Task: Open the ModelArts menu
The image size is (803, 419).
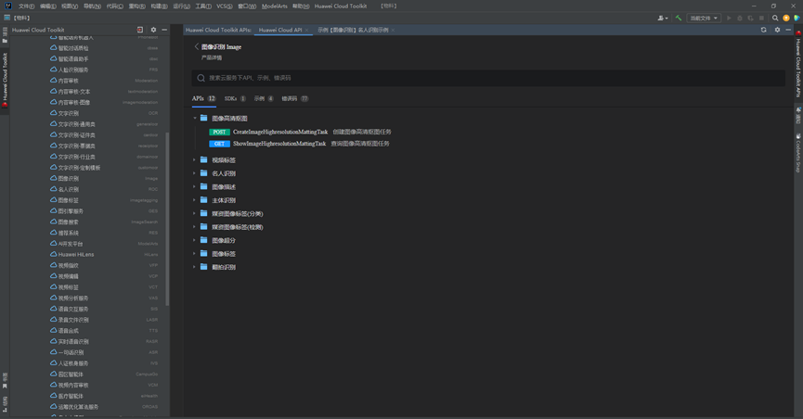Action: (x=275, y=6)
